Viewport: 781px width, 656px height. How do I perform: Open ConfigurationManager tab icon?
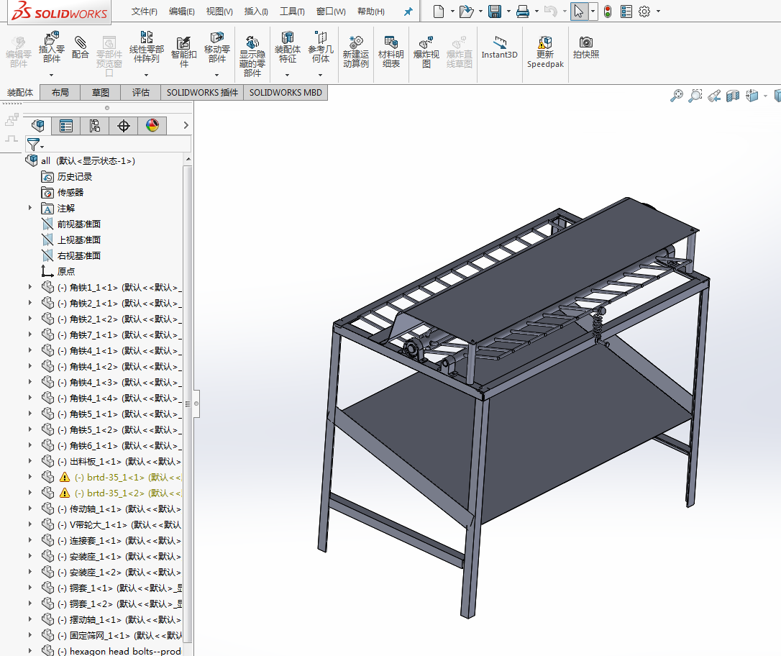tap(95, 126)
